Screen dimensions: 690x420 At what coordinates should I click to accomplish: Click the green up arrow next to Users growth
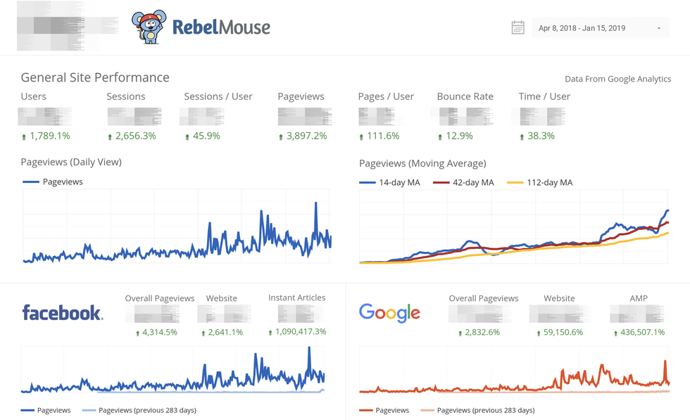click(x=25, y=135)
